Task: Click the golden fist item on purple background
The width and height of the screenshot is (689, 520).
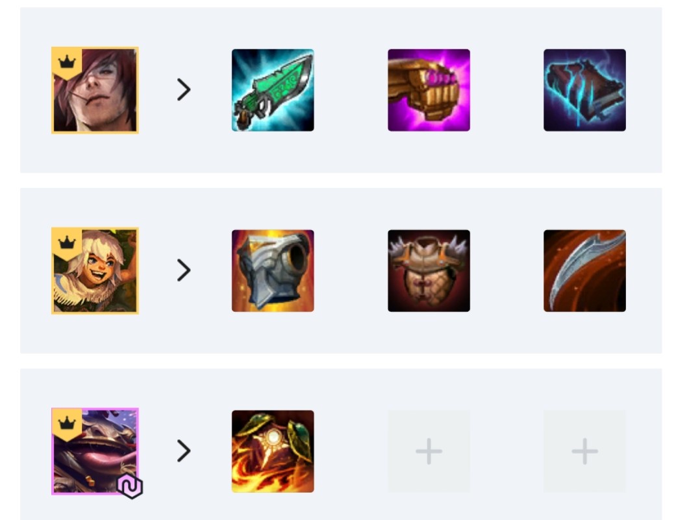Action: tap(429, 90)
